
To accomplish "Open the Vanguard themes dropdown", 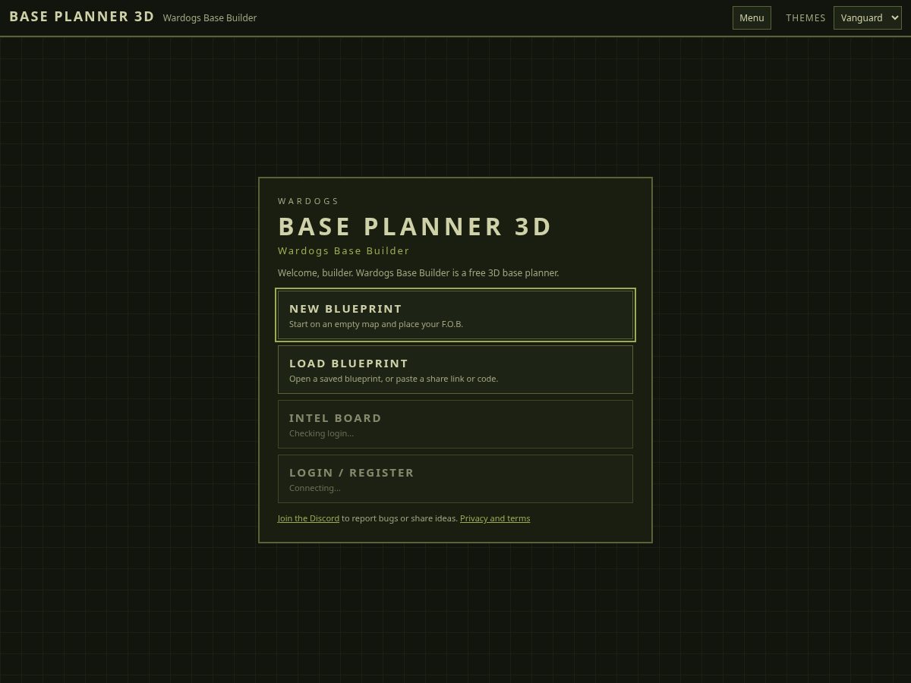I will [867, 17].
